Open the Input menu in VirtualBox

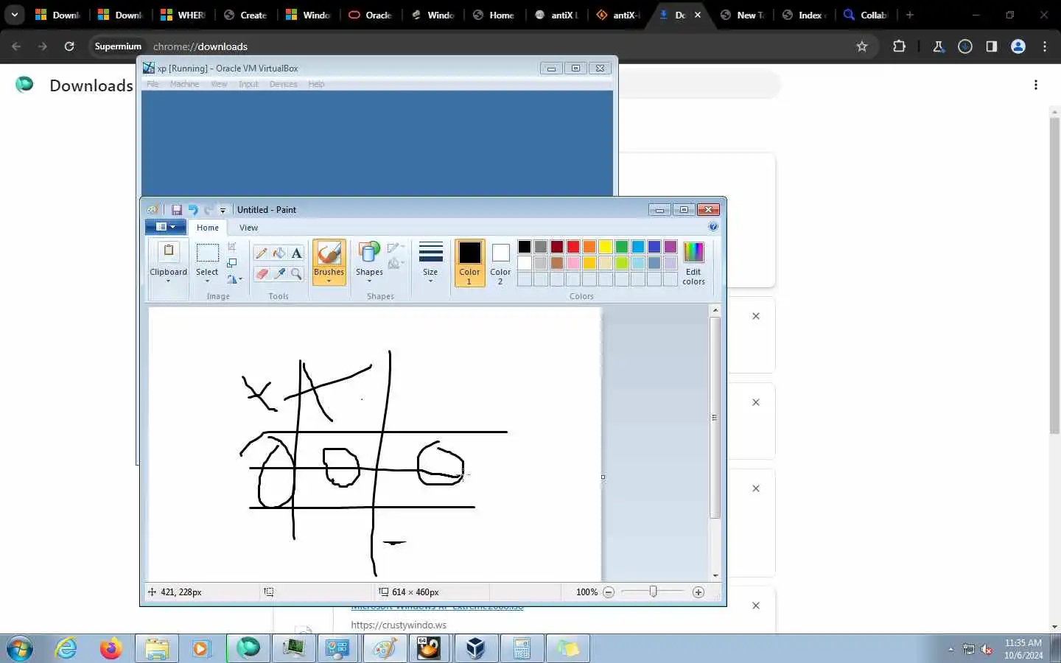pos(248,84)
